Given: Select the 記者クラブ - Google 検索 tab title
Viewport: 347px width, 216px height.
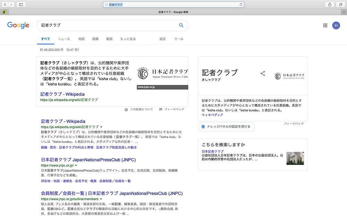Looking at the screenshot, I should [173, 12].
